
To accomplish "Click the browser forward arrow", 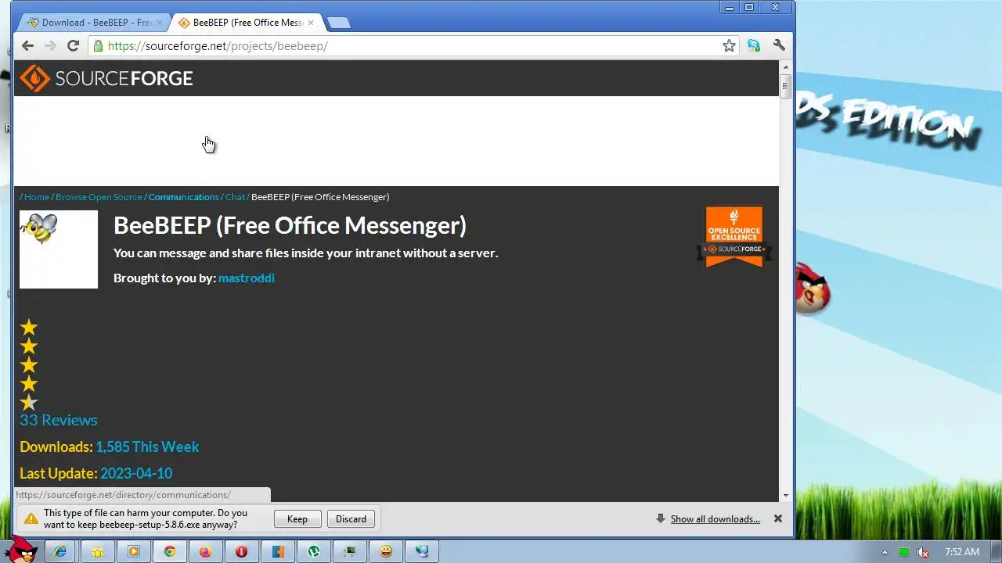I will pos(50,46).
